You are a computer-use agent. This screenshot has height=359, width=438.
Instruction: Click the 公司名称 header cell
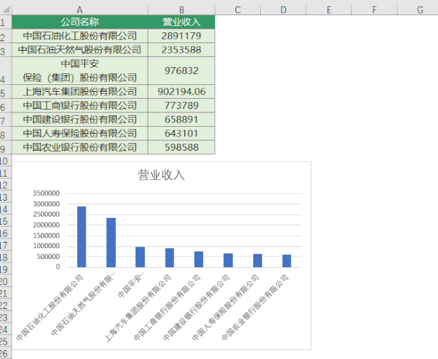coord(79,22)
